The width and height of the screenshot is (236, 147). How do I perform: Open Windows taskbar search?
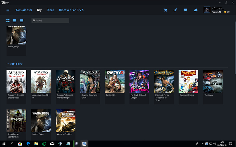click(x=12, y=144)
